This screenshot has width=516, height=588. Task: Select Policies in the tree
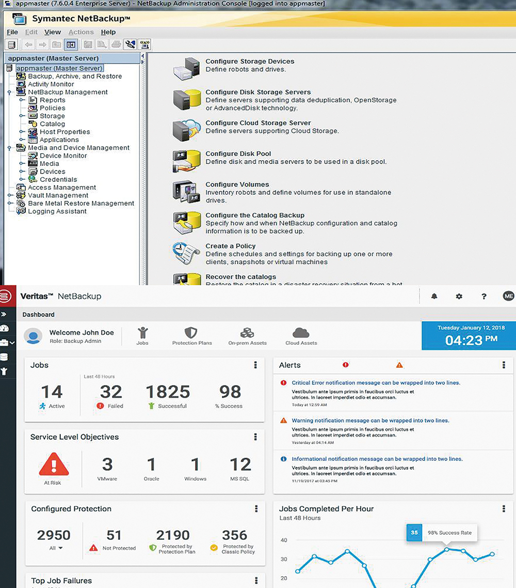(x=53, y=108)
